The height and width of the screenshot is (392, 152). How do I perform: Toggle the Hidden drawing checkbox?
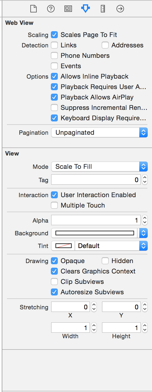pyautogui.click(x=105, y=261)
